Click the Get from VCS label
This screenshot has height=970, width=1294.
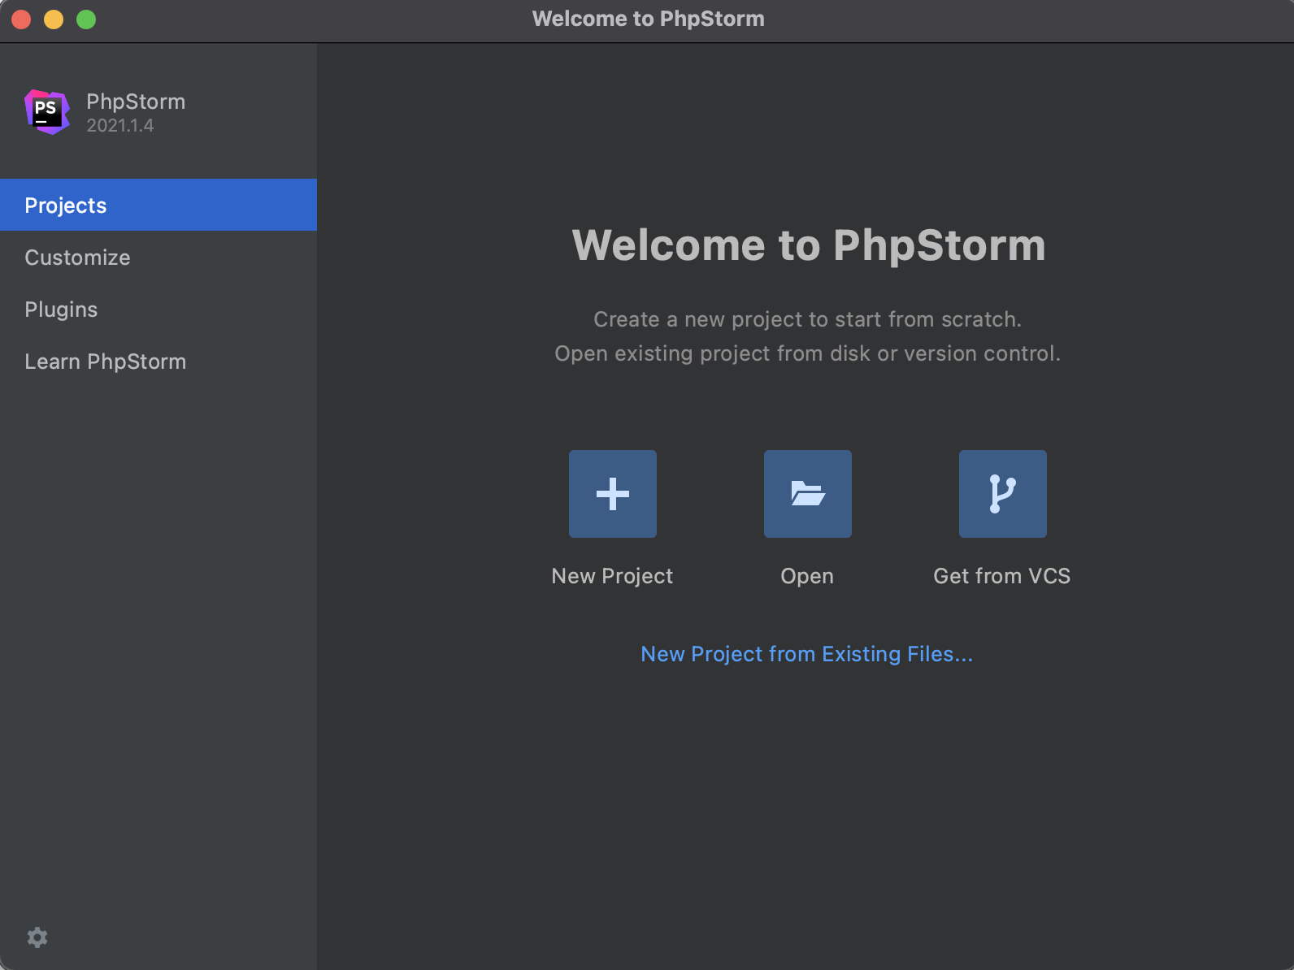pos(1002,576)
